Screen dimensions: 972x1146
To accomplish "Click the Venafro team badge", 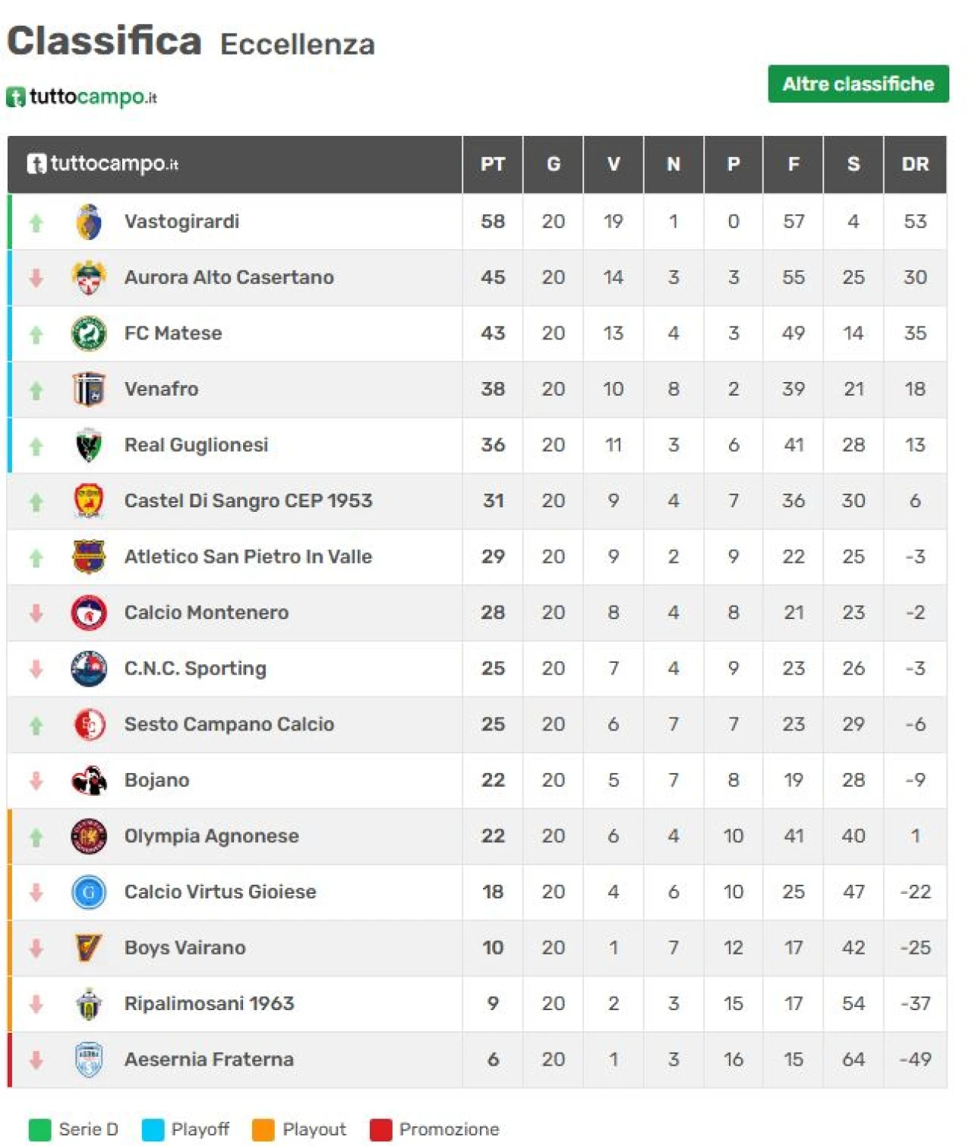I will tap(89, 390).
